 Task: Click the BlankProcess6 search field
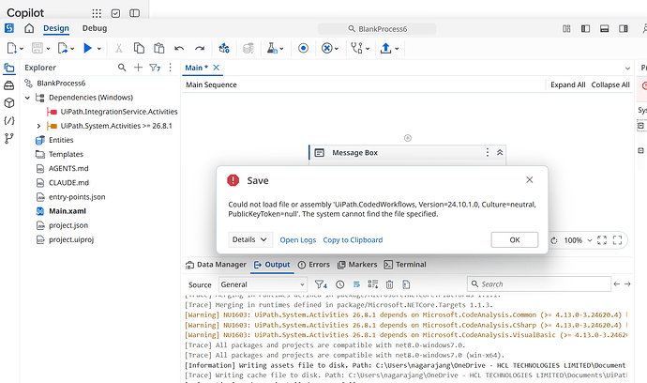(377, 29)
